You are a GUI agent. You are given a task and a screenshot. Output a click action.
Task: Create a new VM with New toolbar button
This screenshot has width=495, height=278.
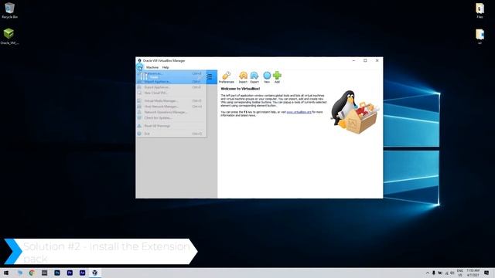tap(267, 77)
